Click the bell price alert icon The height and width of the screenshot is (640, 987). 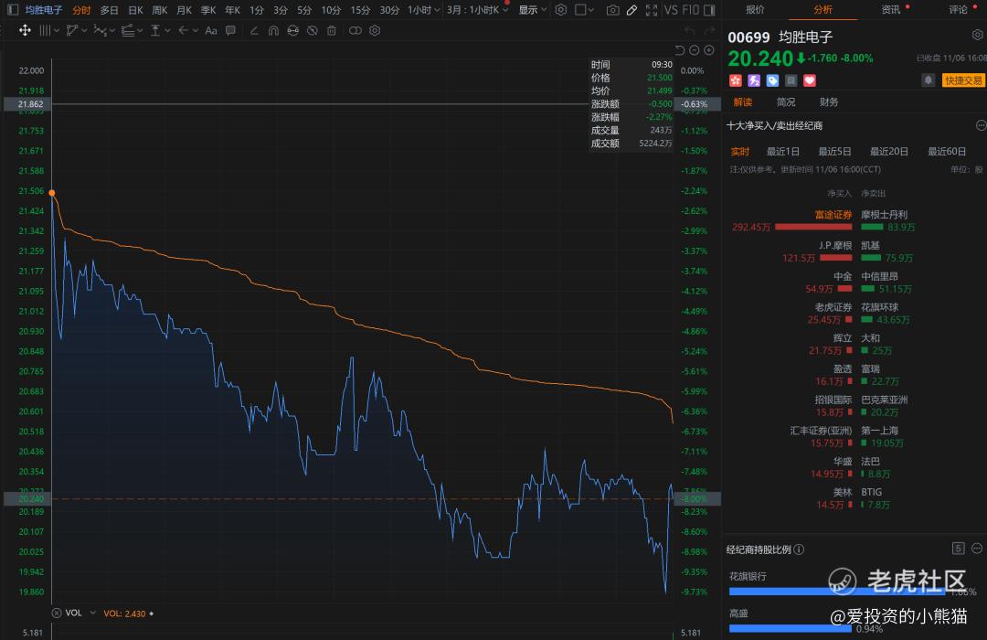[928, 80]
